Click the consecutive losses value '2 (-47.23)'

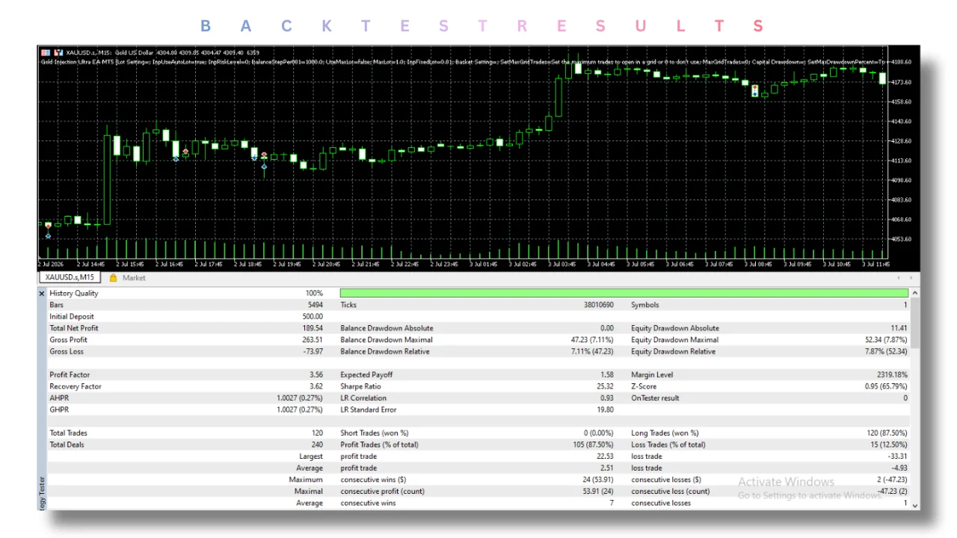click(x=892, y=480)
